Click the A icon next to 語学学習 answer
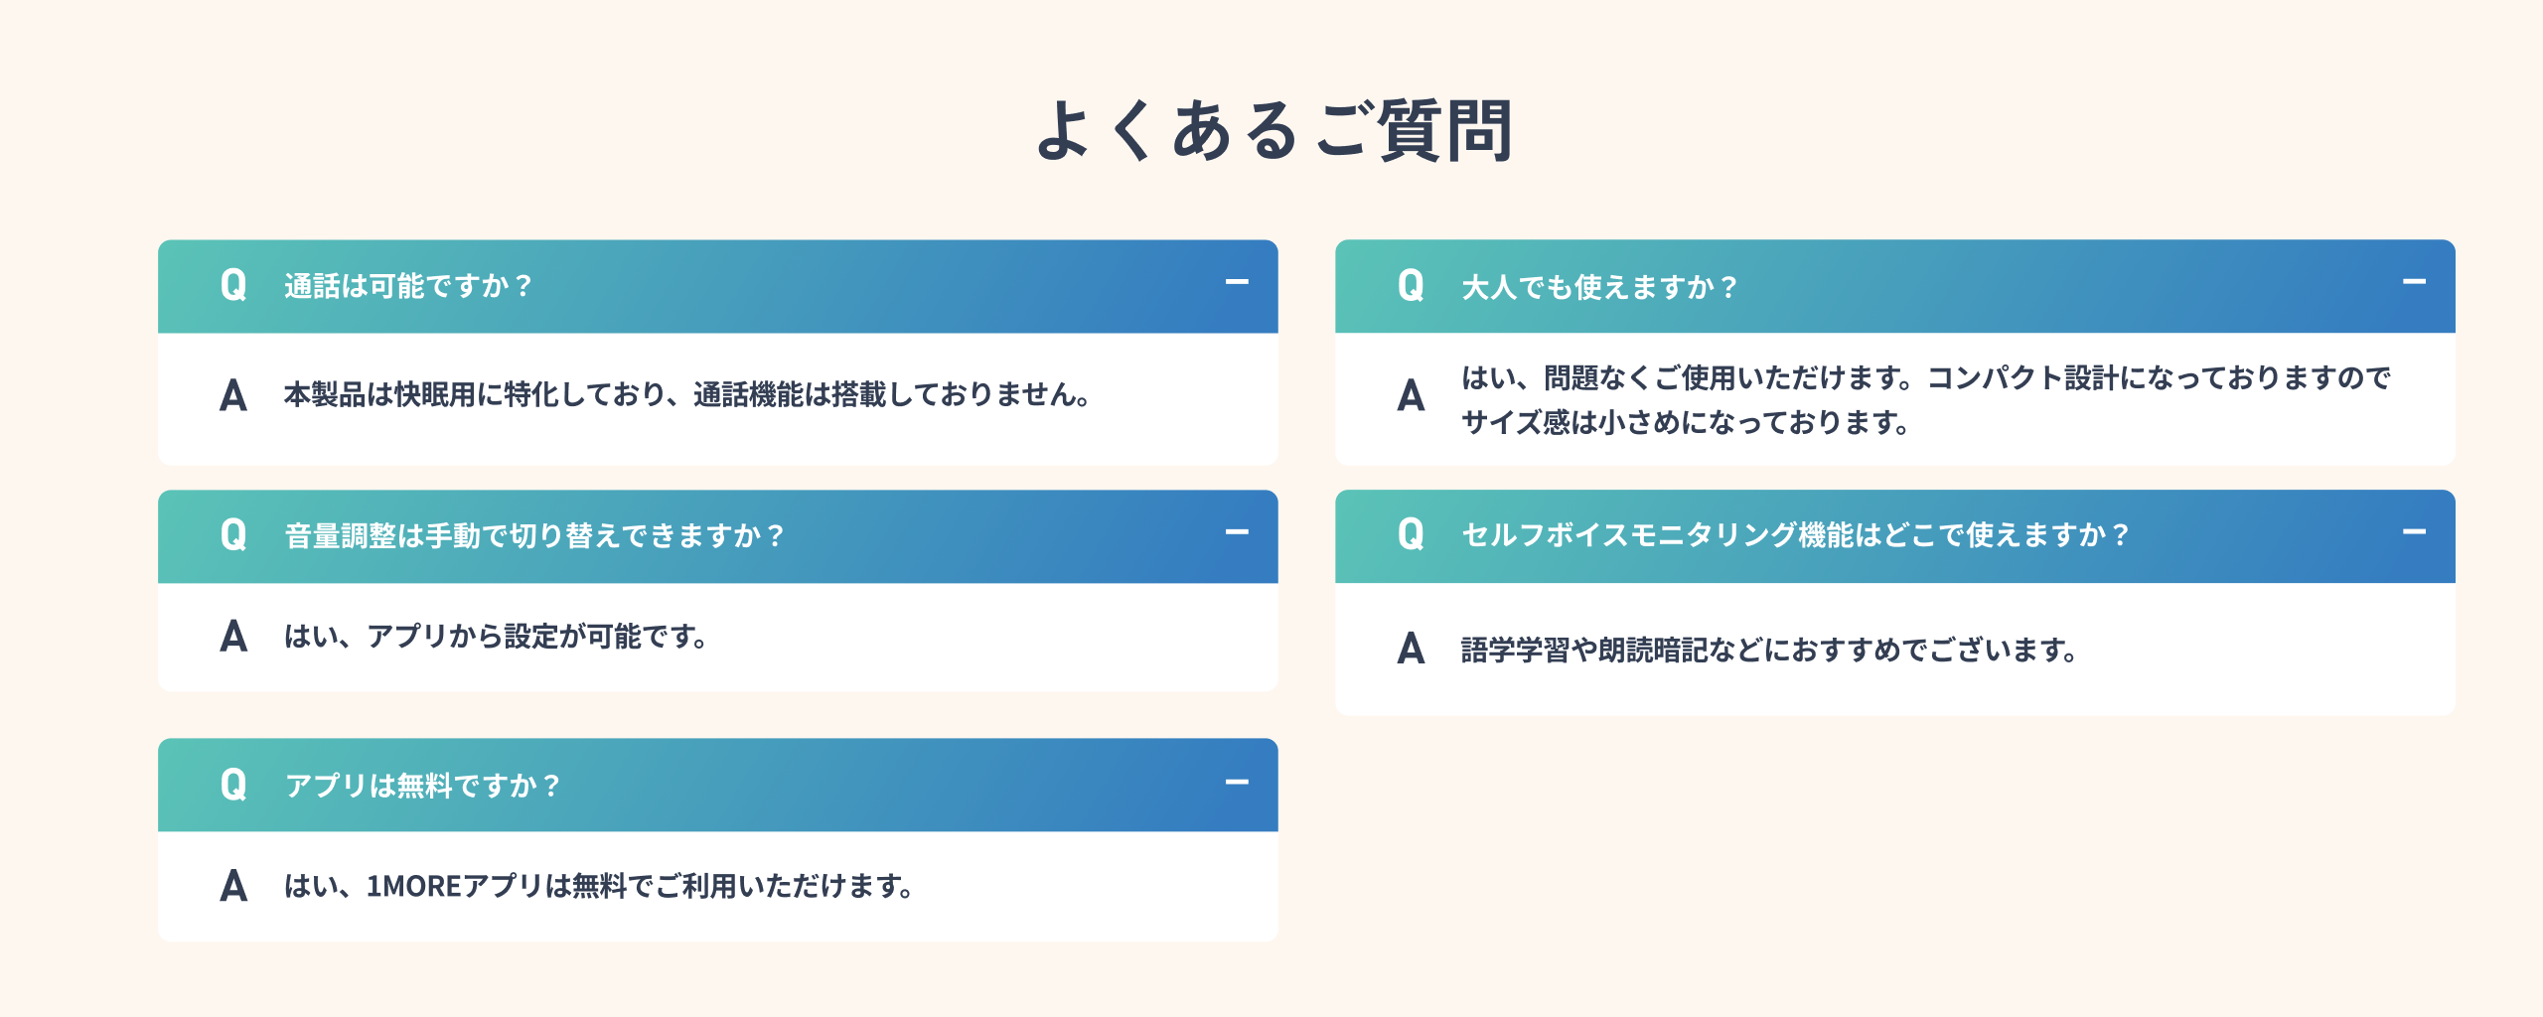Screen dimensions: 2543x1017 [x=1411, y=650]
